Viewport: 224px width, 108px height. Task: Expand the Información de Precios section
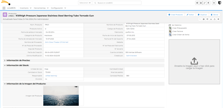[5, 60]
